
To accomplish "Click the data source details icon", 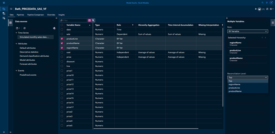I will pyautogui.click(x=54, y=28).
